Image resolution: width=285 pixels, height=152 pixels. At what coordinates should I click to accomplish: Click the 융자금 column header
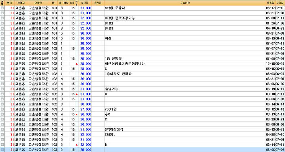tap(98, 3)
